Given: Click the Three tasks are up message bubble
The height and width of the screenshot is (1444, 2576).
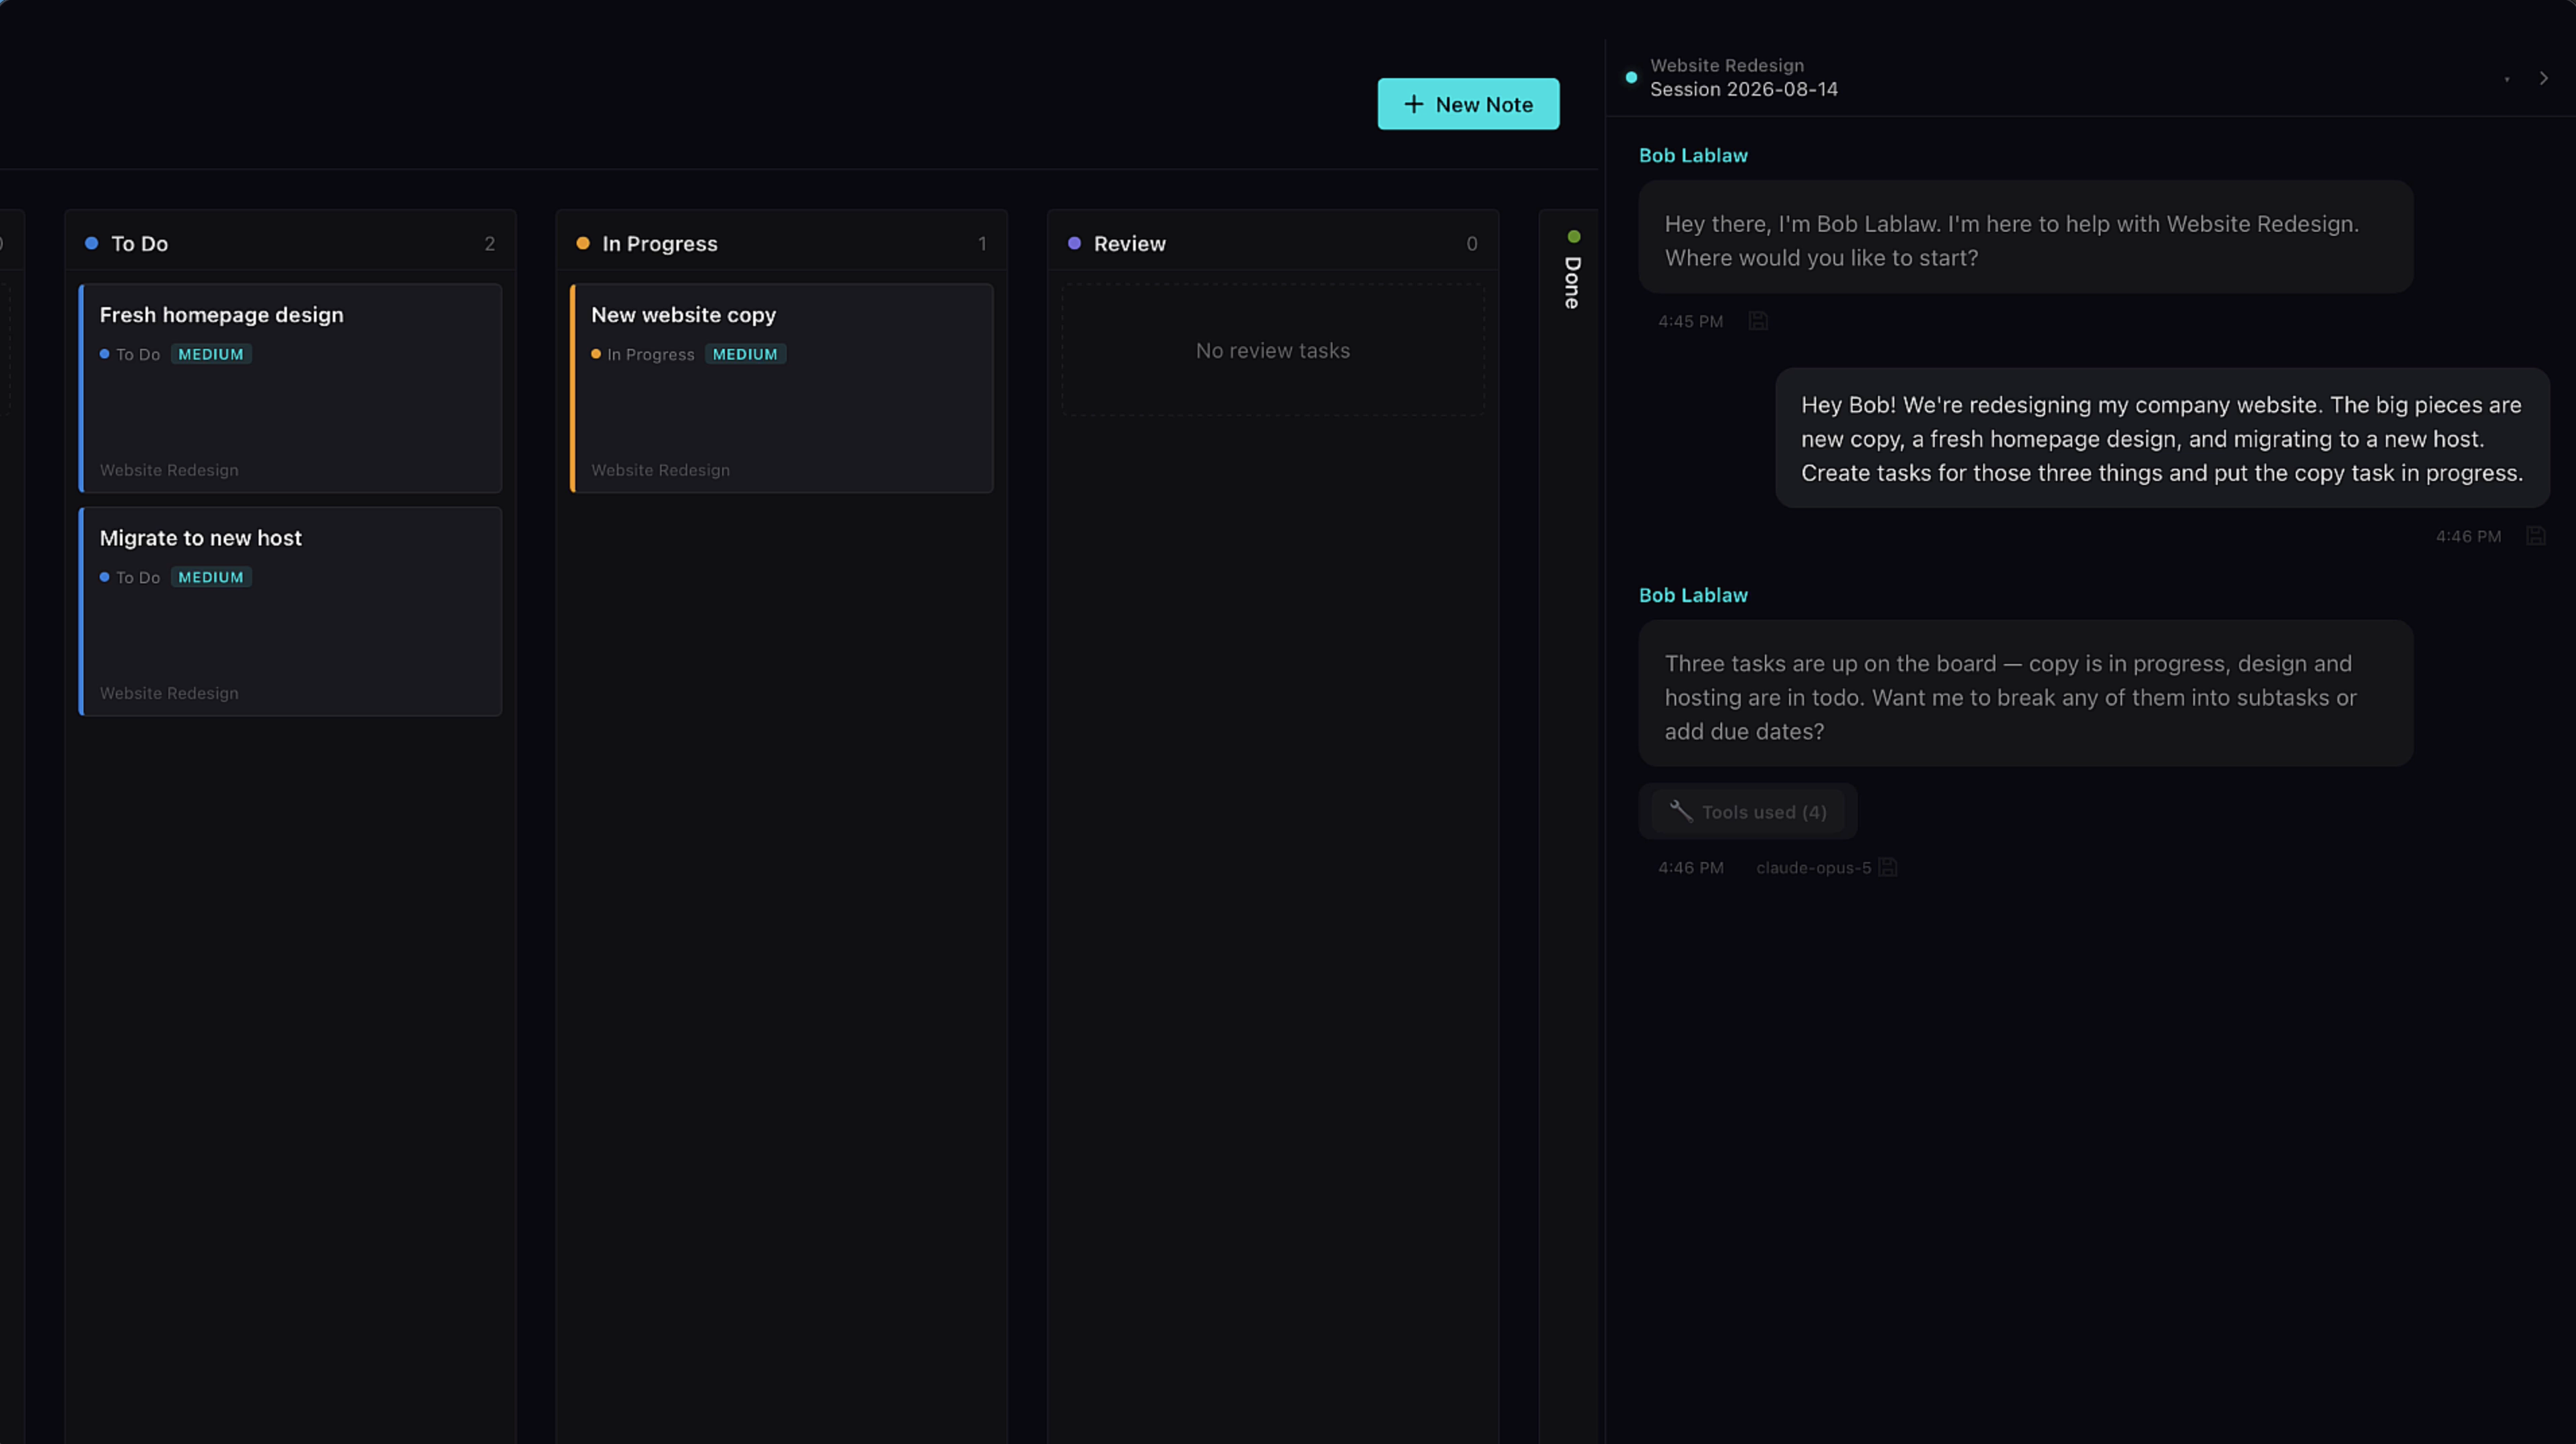Looking at the screenshot, I should click(x=2026, y=693).
